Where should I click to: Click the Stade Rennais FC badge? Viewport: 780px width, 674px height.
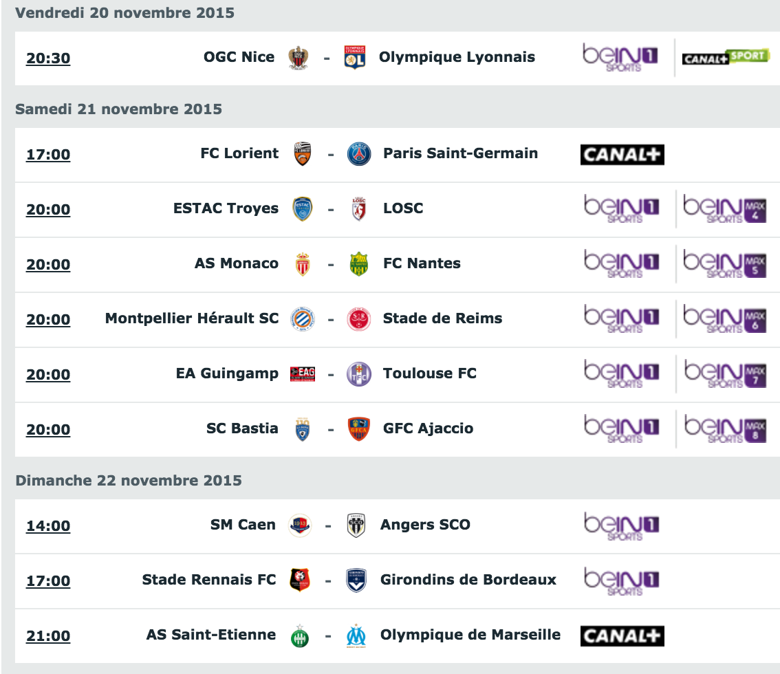pyautogui.click(x=299, y=580)
